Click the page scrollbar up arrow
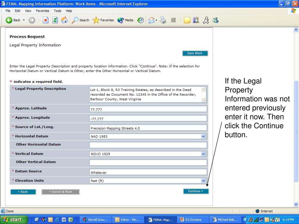299x224 pixels. pos(296,29)
